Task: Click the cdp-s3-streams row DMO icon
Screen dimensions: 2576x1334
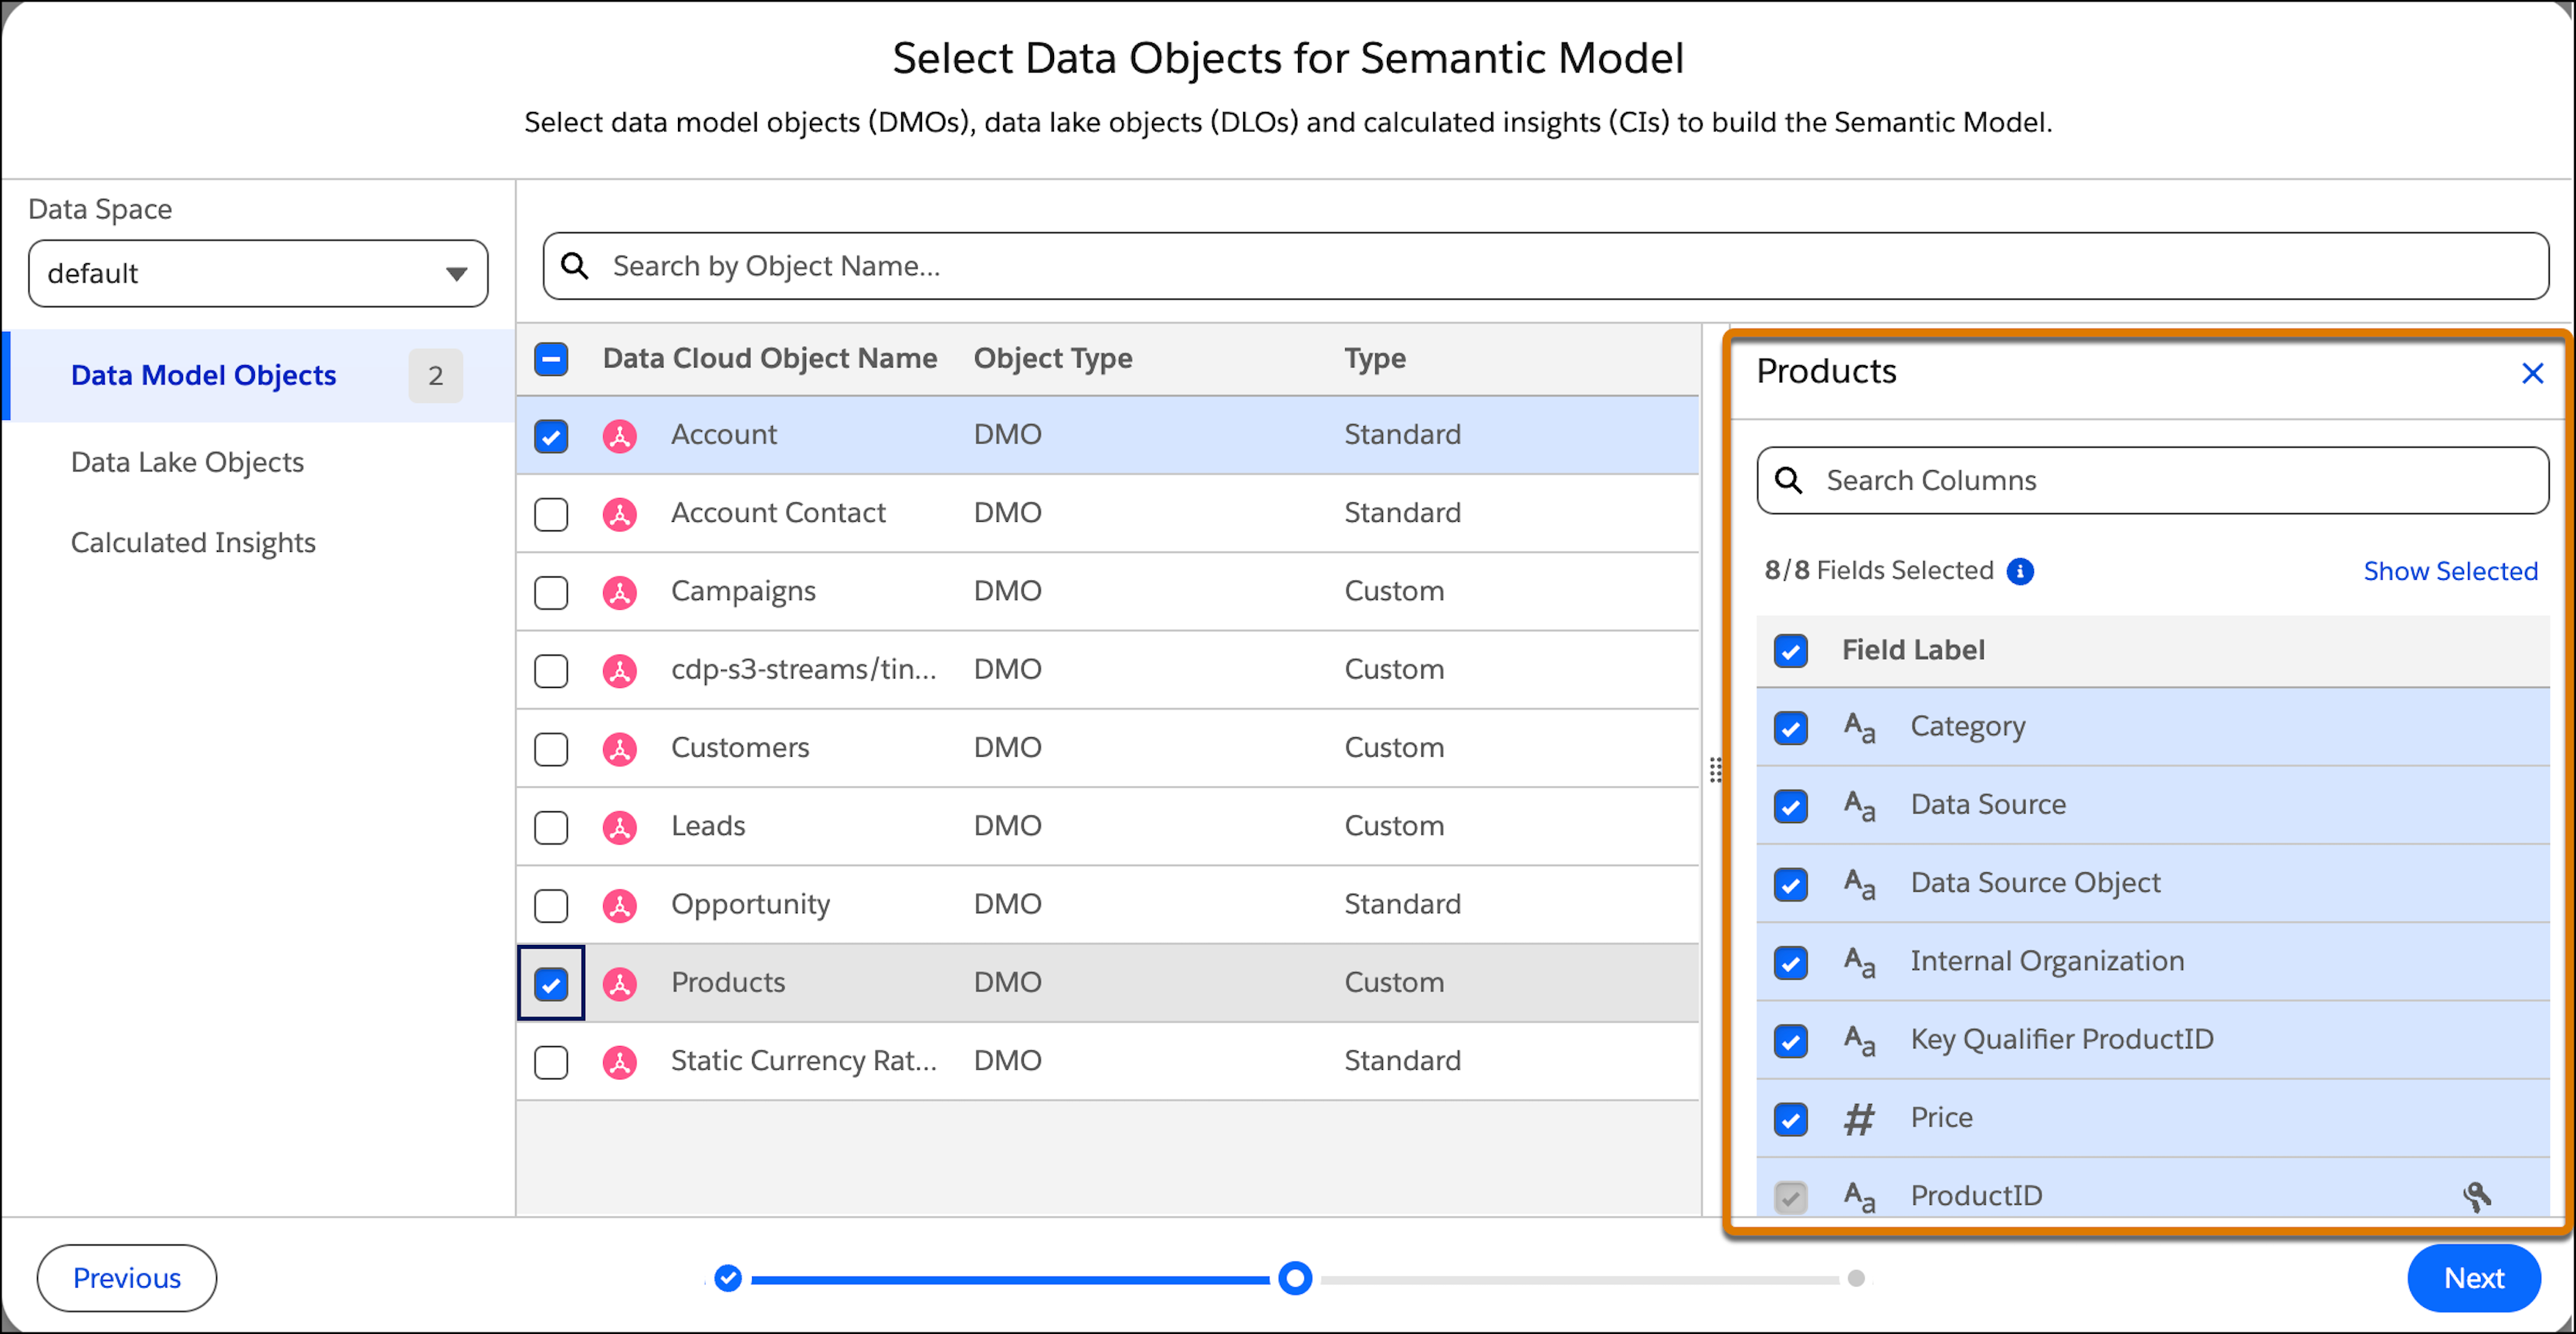Action: point(620,670)
